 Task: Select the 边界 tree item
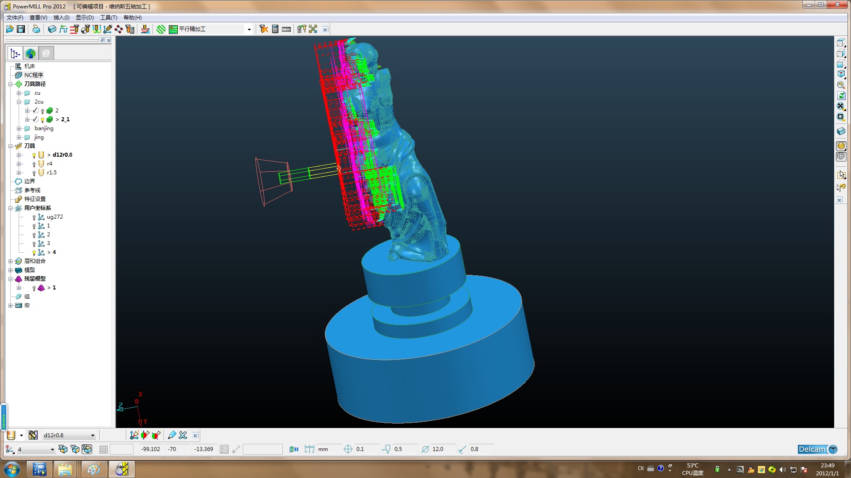(x=29, y=181)
